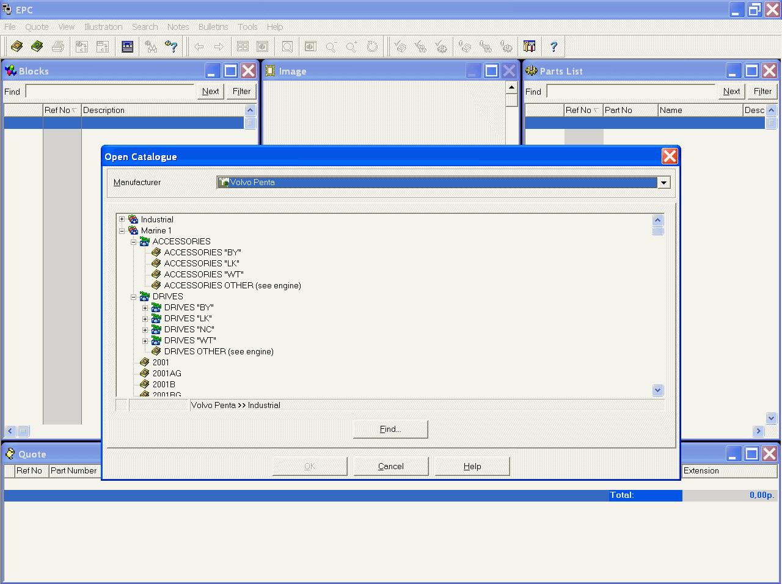Image resolution: width=782 pixels, height=584 pixels.
Task: Click the Find... button in dialog
Action: pos(390,429)
